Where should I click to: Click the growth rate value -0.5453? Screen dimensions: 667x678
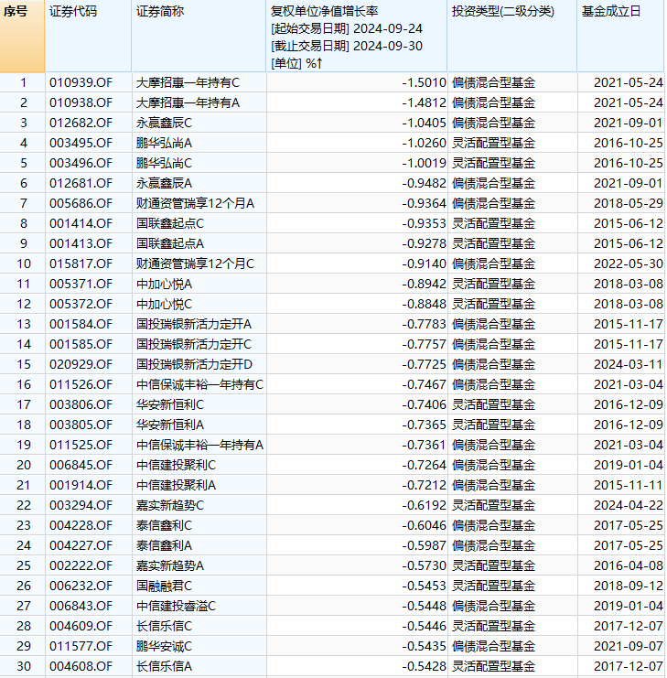coord(422,586)
